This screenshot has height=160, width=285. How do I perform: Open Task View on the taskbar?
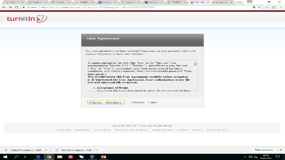25,157
